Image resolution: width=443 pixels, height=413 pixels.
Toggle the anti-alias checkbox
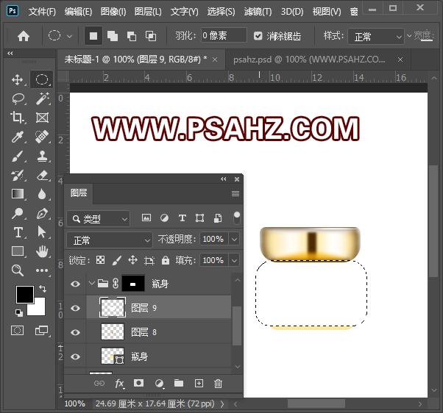tap(258, 36)
